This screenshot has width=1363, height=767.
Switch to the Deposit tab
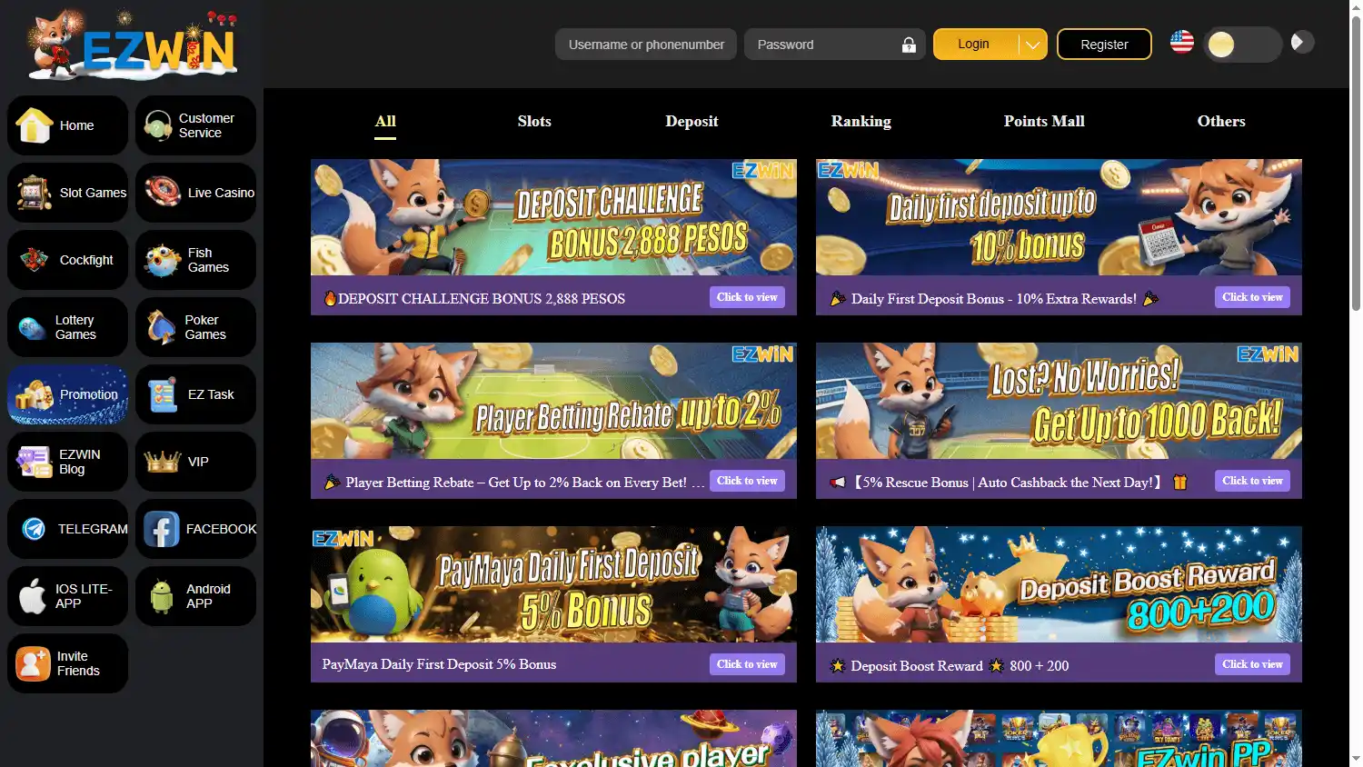(691, 121)
